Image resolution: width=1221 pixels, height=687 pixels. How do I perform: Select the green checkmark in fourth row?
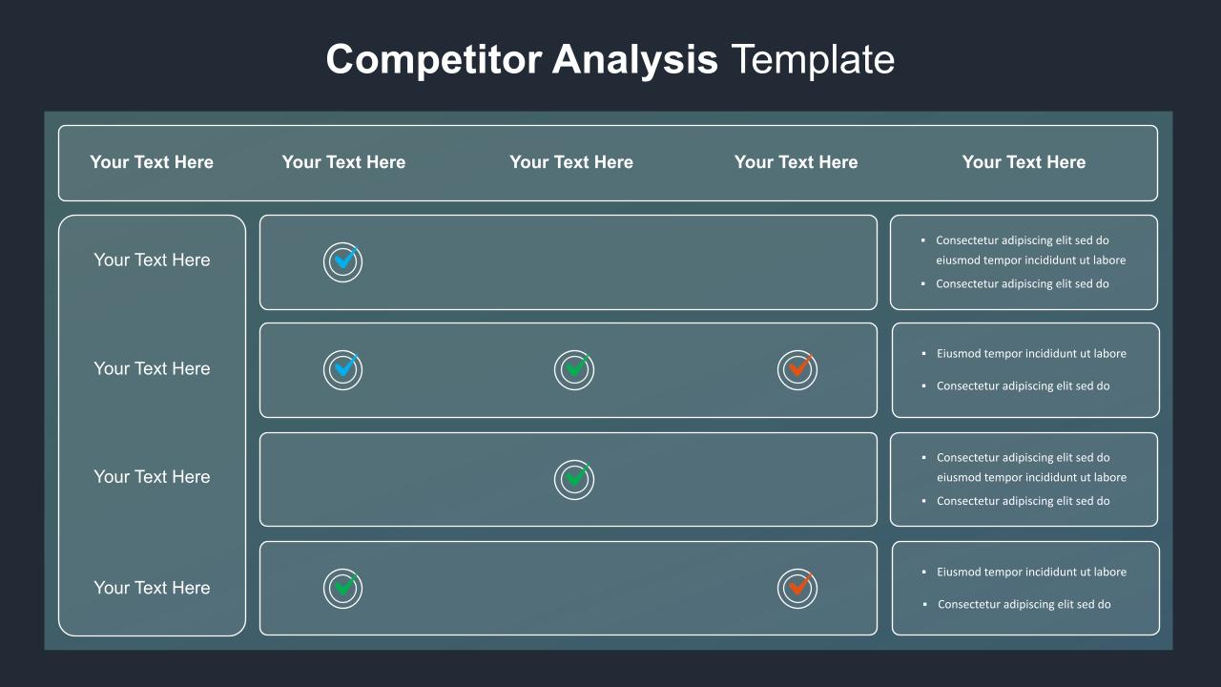point(343,588)
